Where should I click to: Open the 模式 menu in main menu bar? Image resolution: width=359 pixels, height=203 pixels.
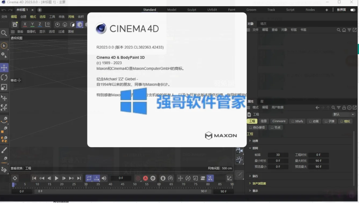(x=33, y=17)
